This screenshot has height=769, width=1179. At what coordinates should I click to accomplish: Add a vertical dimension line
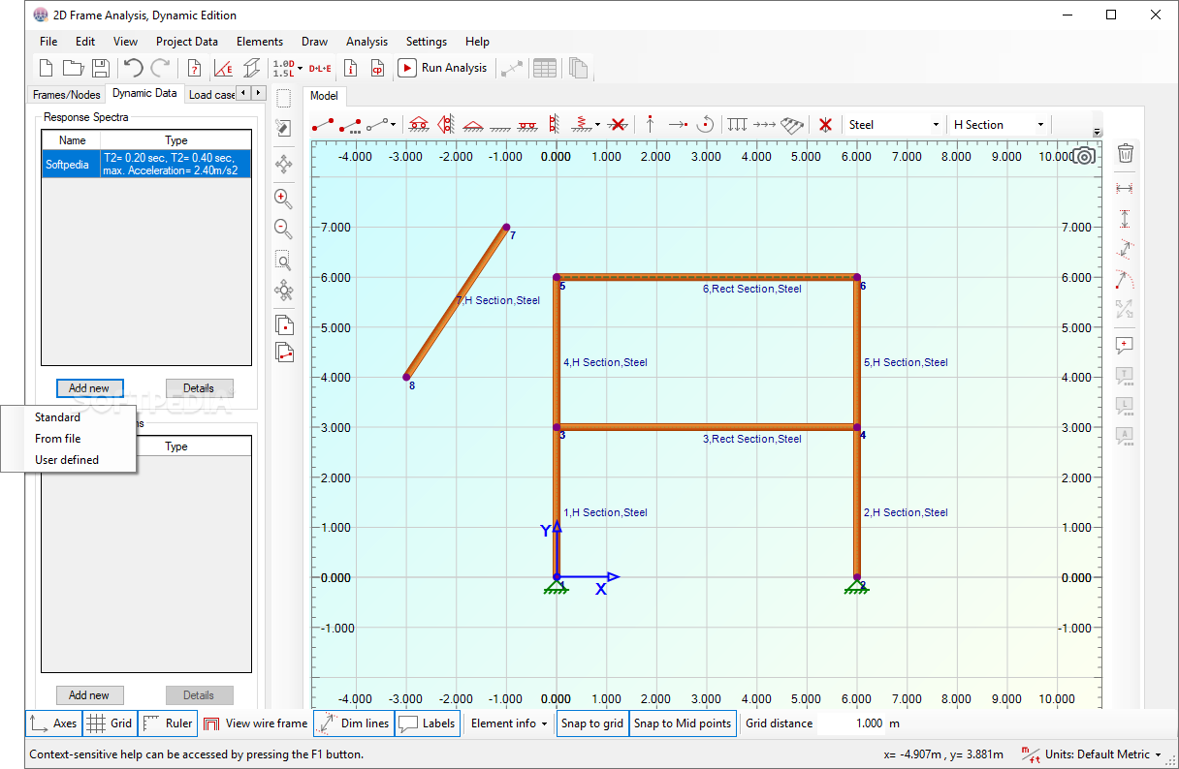1126,219
